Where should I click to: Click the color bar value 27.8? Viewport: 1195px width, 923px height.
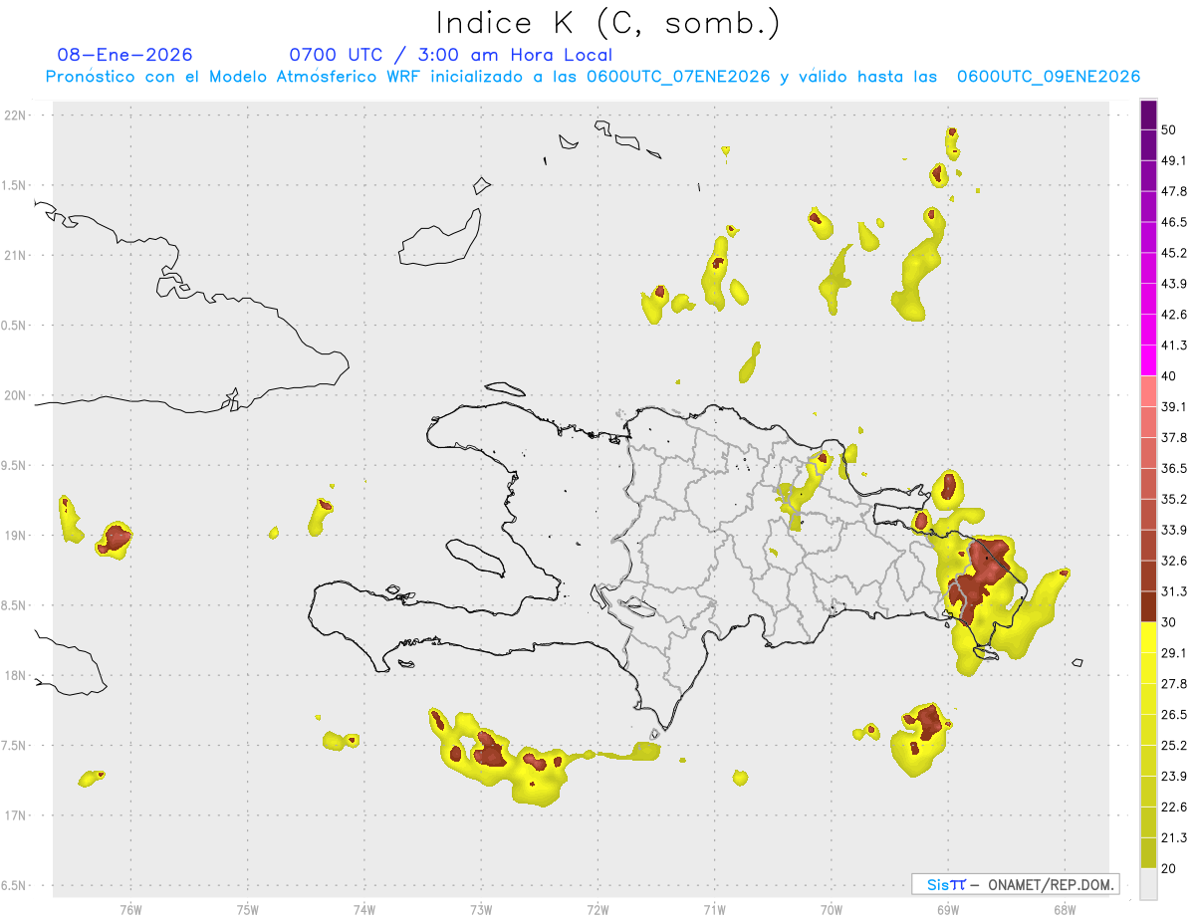[x=1174, y=684]
